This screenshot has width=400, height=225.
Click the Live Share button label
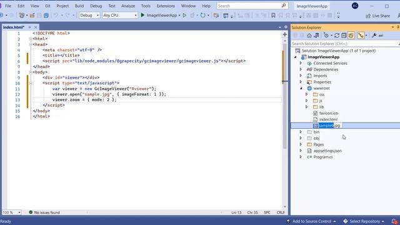(381, 16)
